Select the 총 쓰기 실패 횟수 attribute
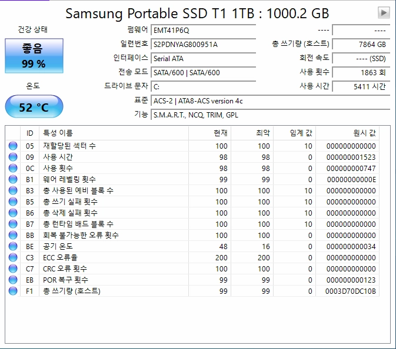396x349 pixels. 70,202
